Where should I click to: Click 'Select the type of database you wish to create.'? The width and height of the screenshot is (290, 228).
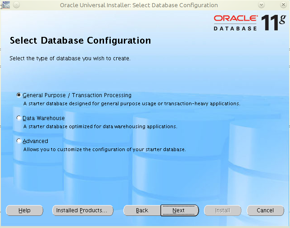(x=70, y=58)
